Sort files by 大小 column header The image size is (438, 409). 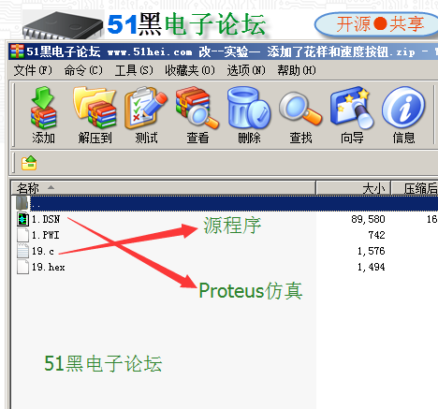pyautogui.click(x=353, y=188)
